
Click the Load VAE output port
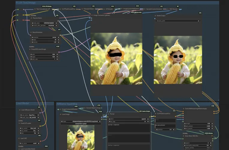40,141
